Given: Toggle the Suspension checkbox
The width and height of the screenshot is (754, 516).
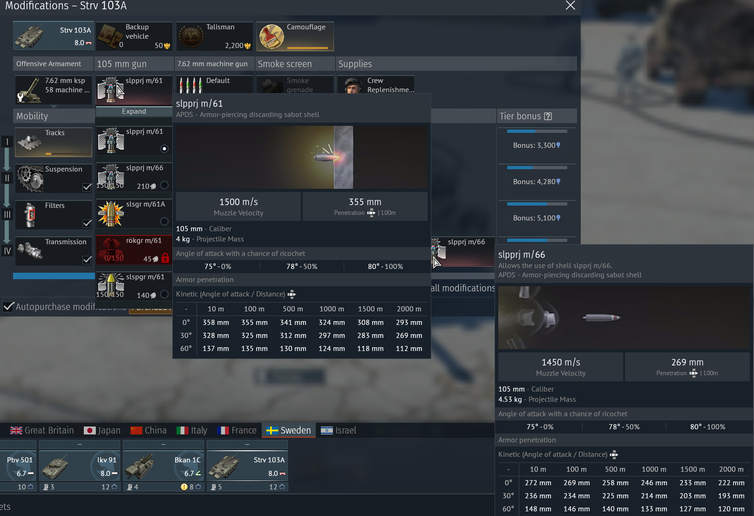Looking at the screenshot, I should (87, 187).
